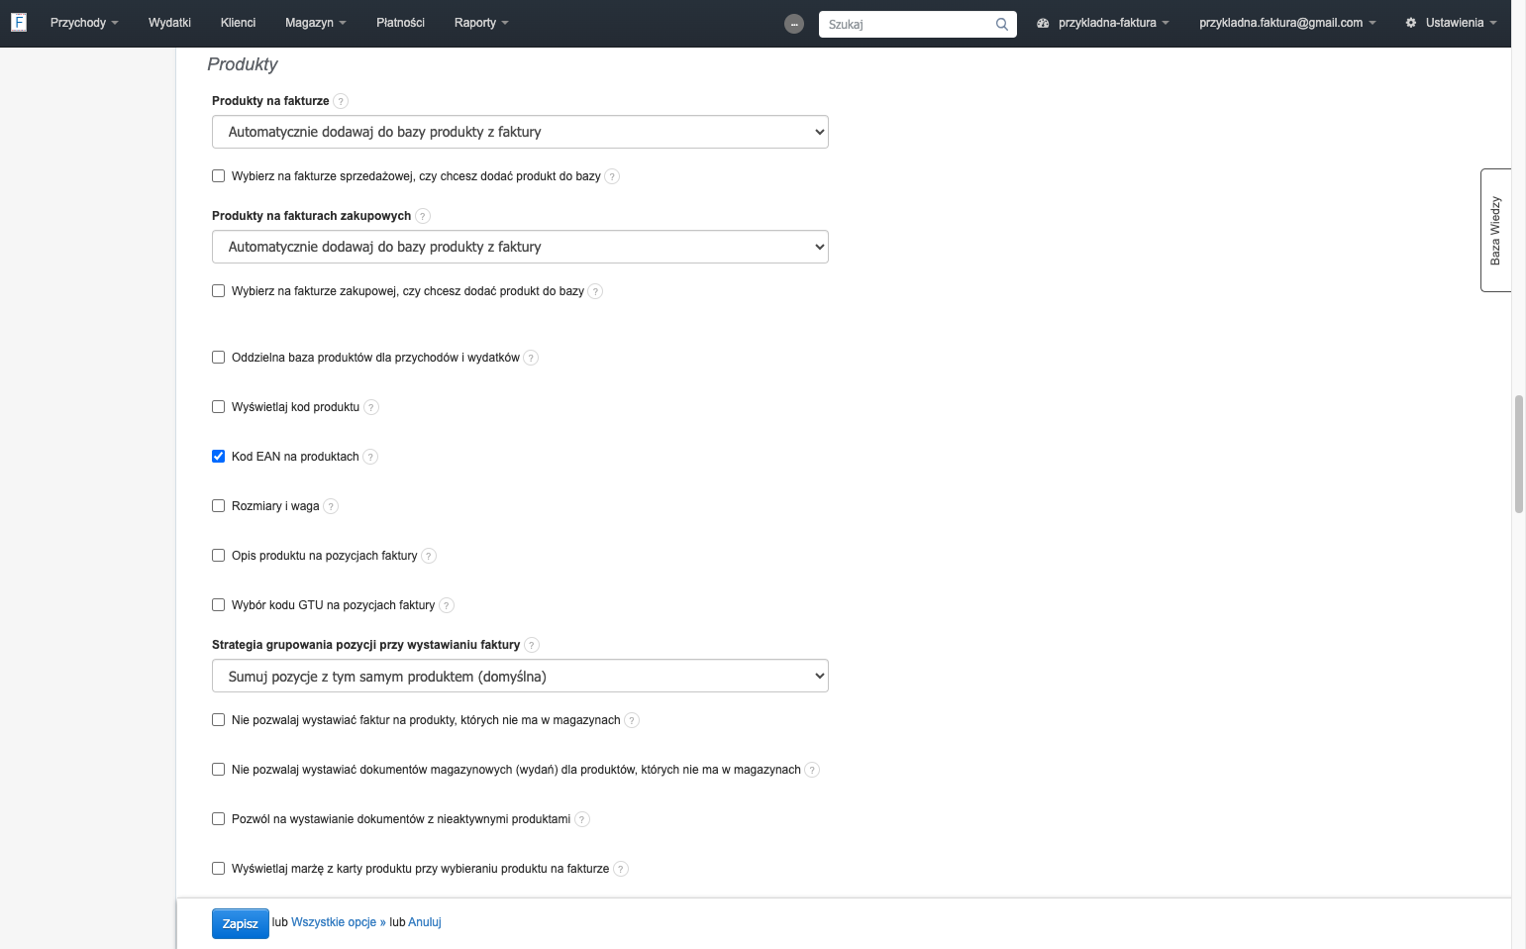Click the Wszystkie opcje link

click(x=339, y=922)
